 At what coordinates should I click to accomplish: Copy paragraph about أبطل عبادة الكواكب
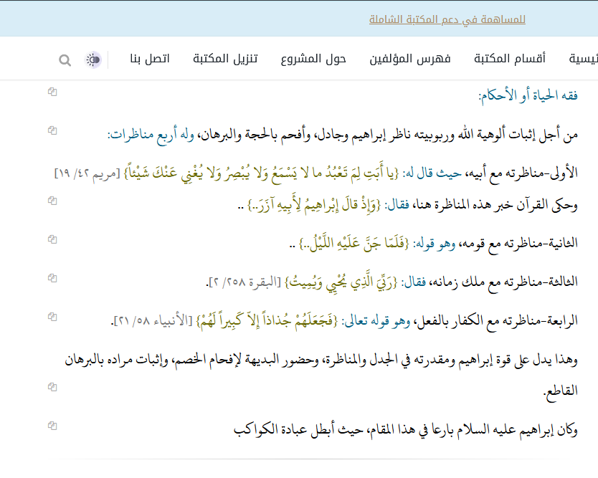52,426
